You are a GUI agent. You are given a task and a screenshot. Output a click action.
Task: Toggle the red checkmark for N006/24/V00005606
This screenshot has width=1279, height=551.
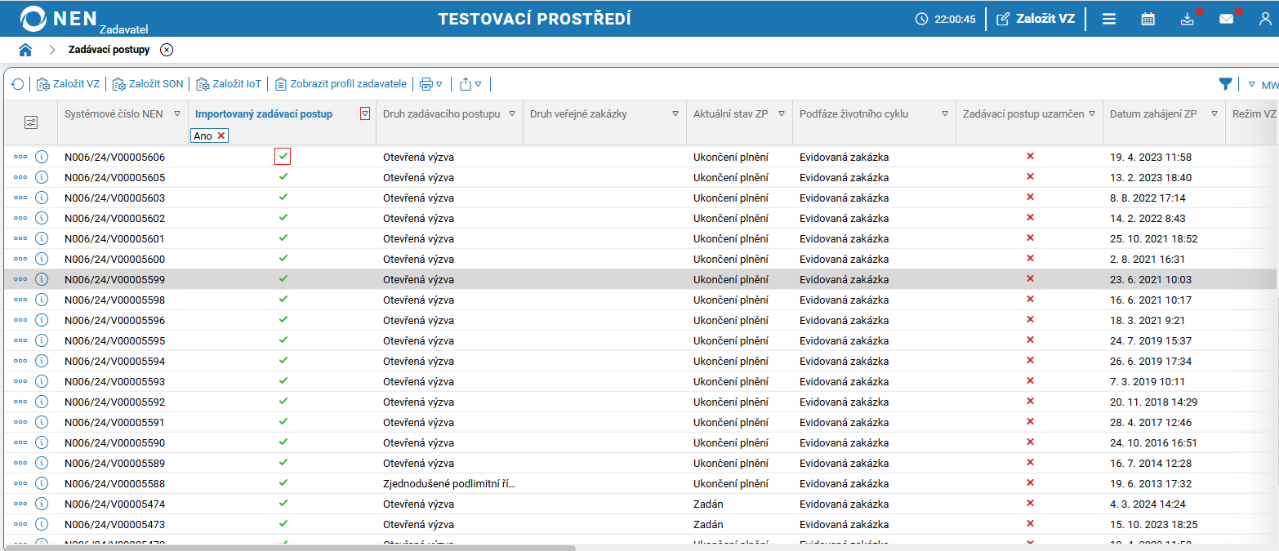(x=282, y=156)
